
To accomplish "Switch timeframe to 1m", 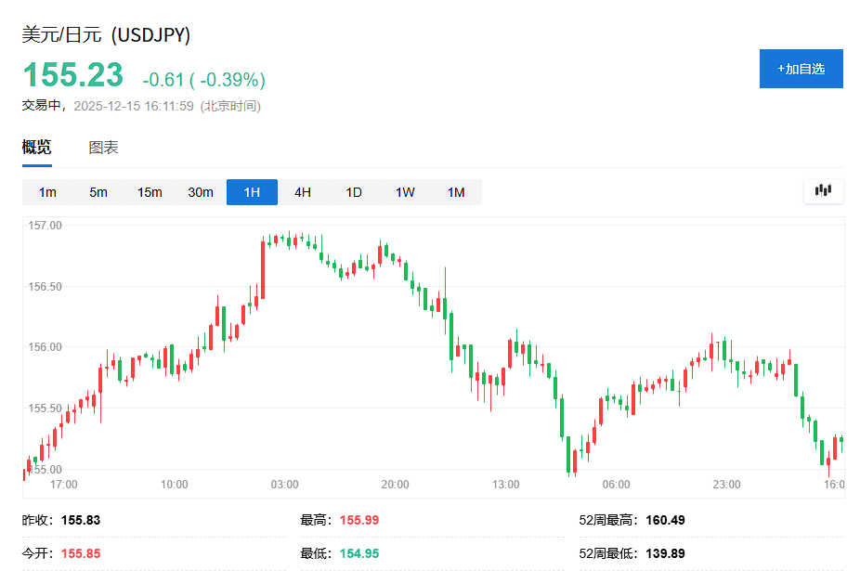I will pos(46,191).
